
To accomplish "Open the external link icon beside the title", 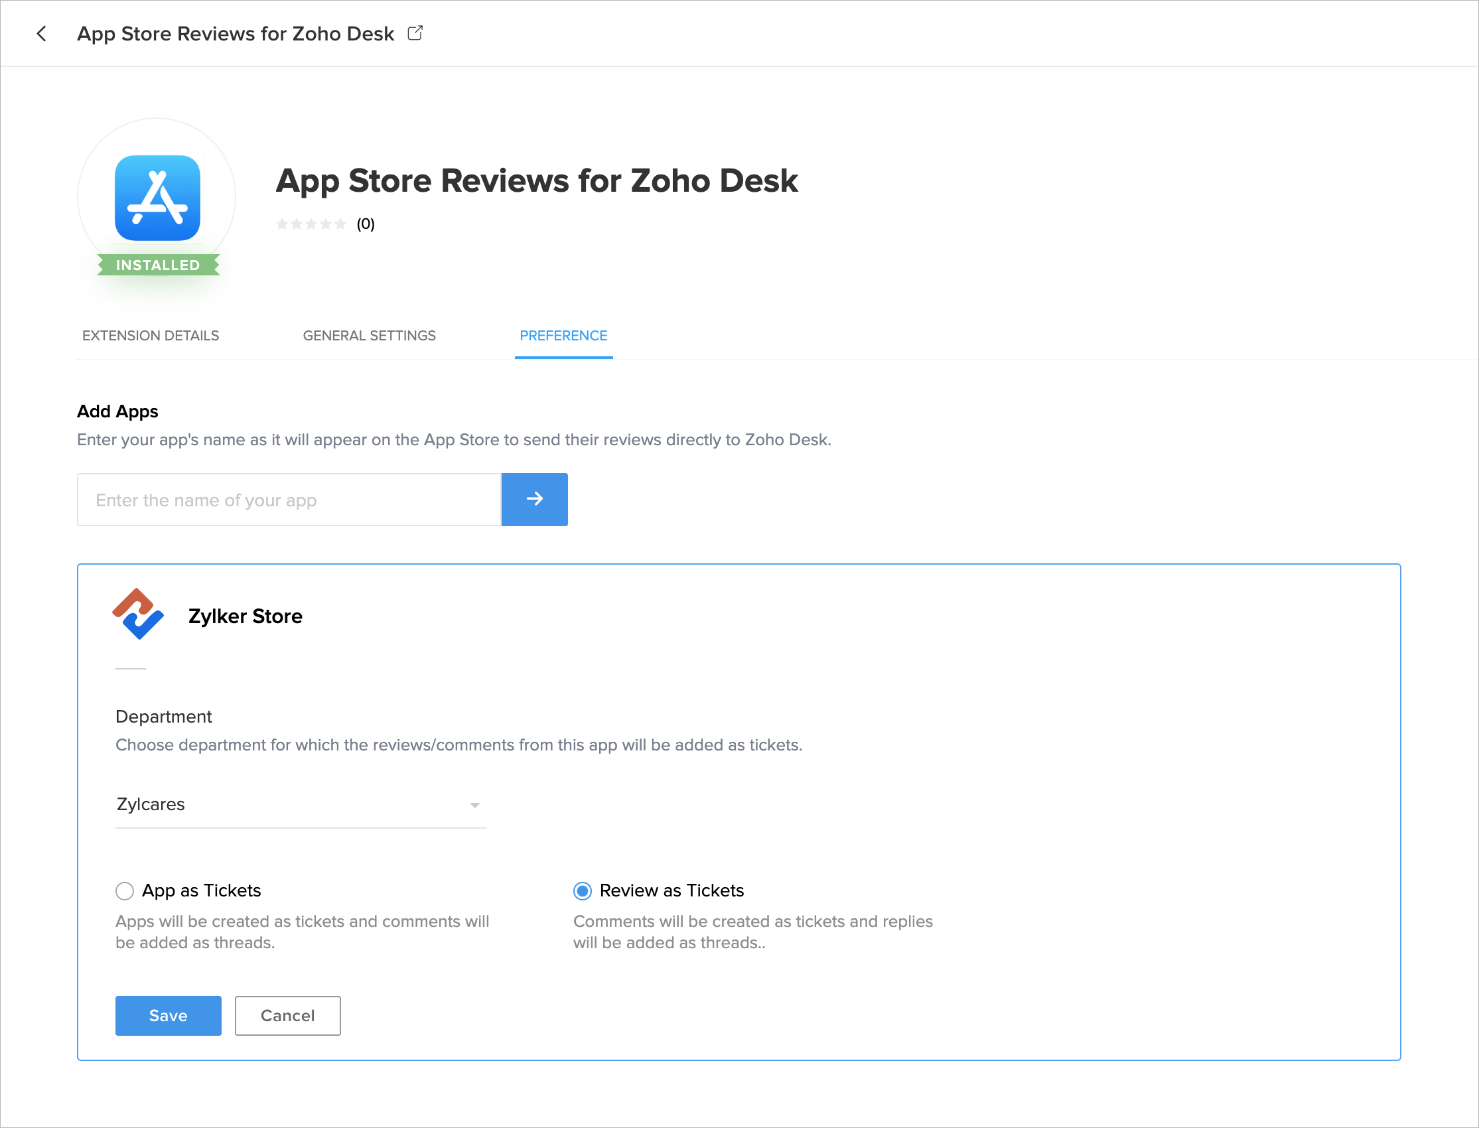I will 415,33.
